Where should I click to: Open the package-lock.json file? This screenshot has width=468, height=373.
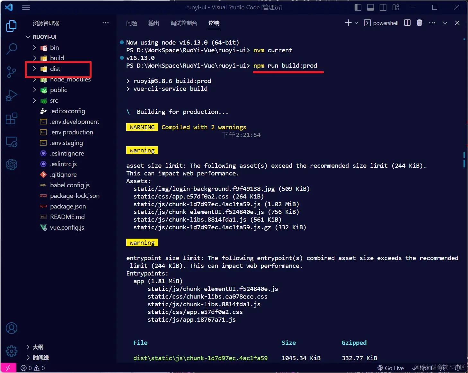pyautogui.click(x=75, y=196)
